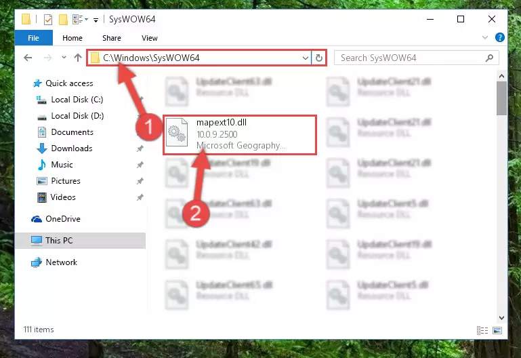This screenshot has width=521, height=358.
Task: Click the Search SysWOW64 box
Action: point(416,58)
